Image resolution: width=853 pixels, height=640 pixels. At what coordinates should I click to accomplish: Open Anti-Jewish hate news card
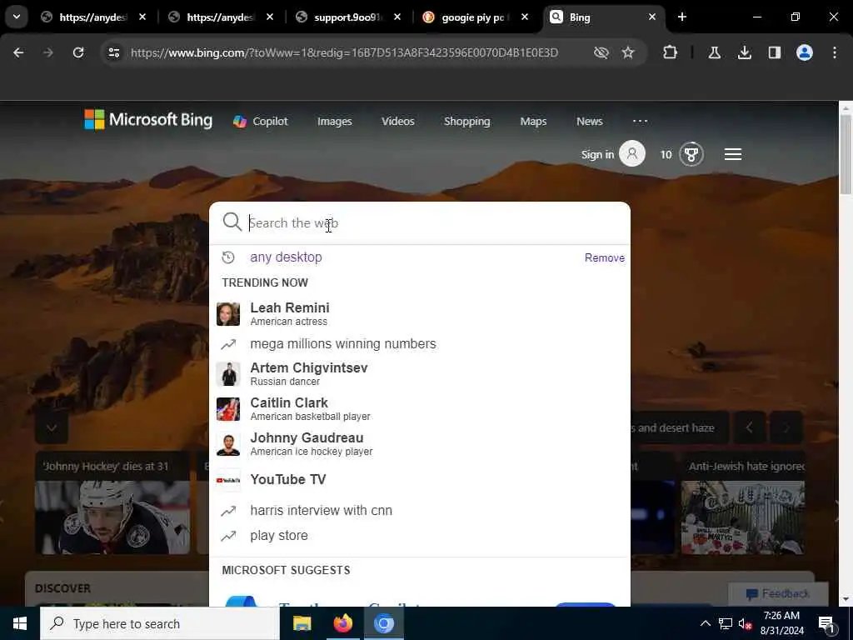tap(743, 502)
